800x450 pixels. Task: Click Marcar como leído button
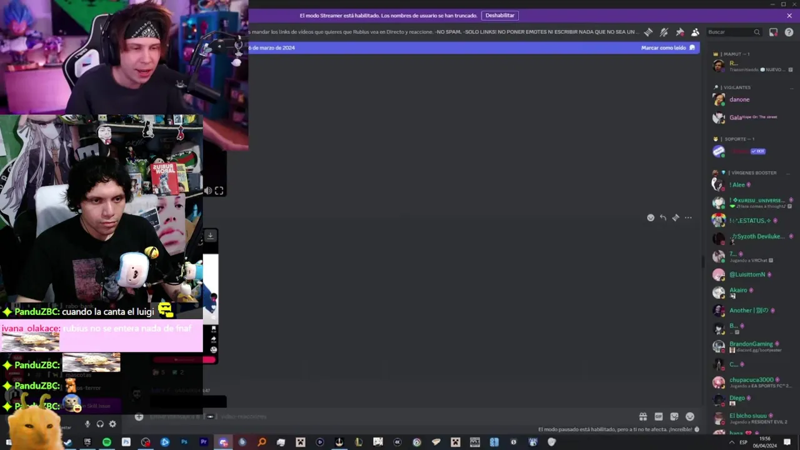coord(667,47)
